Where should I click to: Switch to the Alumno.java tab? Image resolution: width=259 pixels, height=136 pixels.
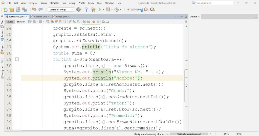(x=40, y=17)
